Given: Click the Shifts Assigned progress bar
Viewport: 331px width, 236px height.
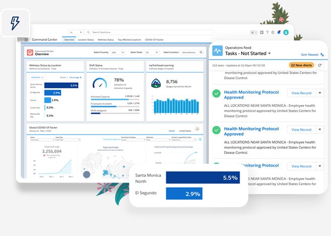Looking at the screenshot, I should coord(115,113).
